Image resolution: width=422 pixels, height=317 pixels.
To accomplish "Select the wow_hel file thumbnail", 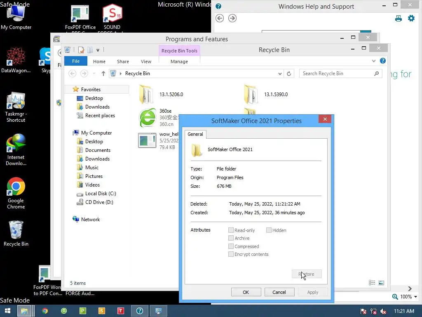I will 147,140.
